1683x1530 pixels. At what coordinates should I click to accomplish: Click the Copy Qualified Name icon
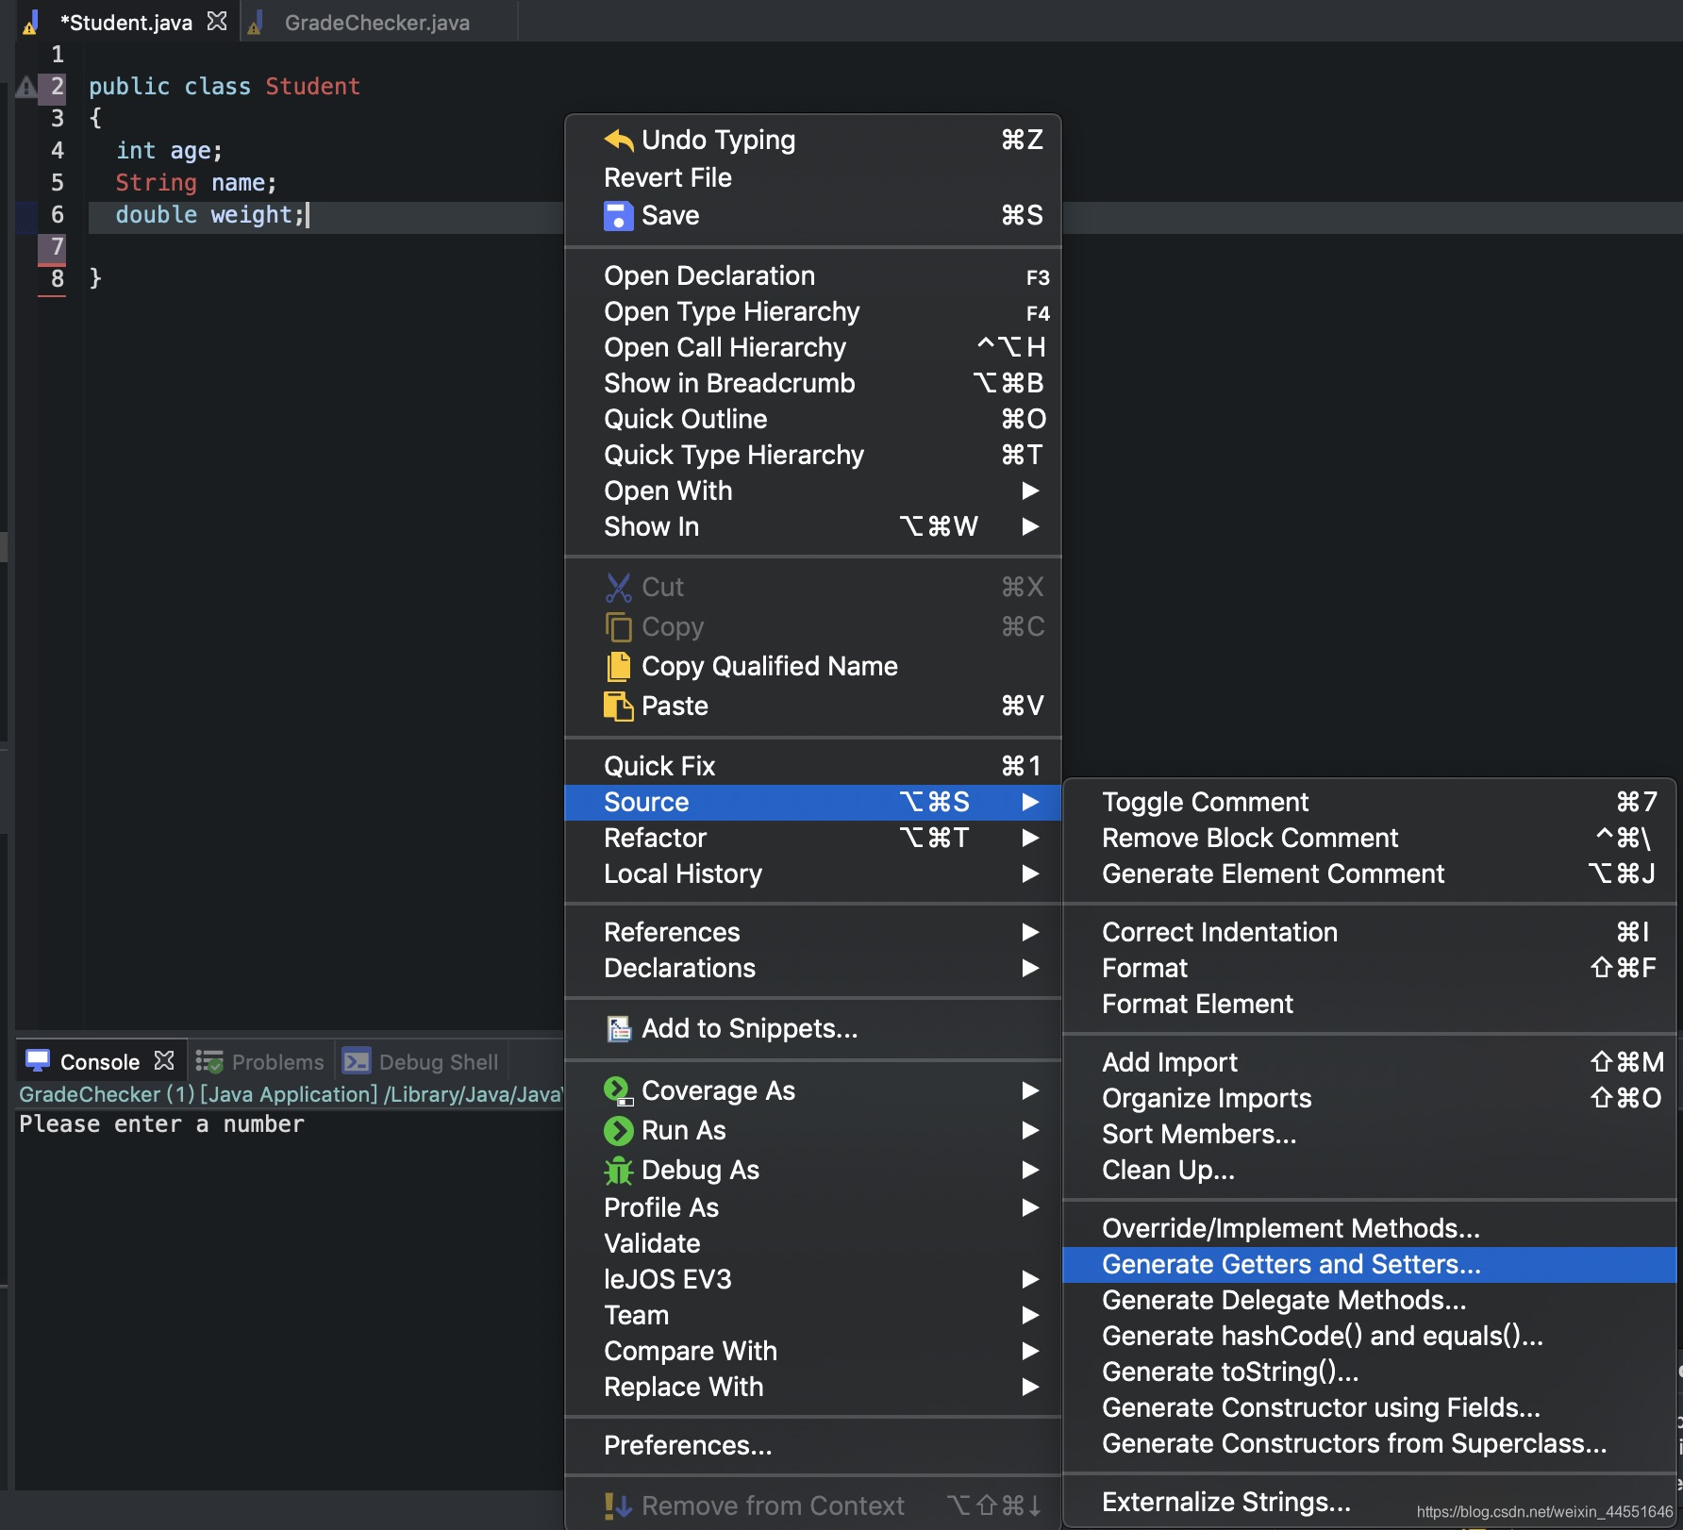coord(619,667)
